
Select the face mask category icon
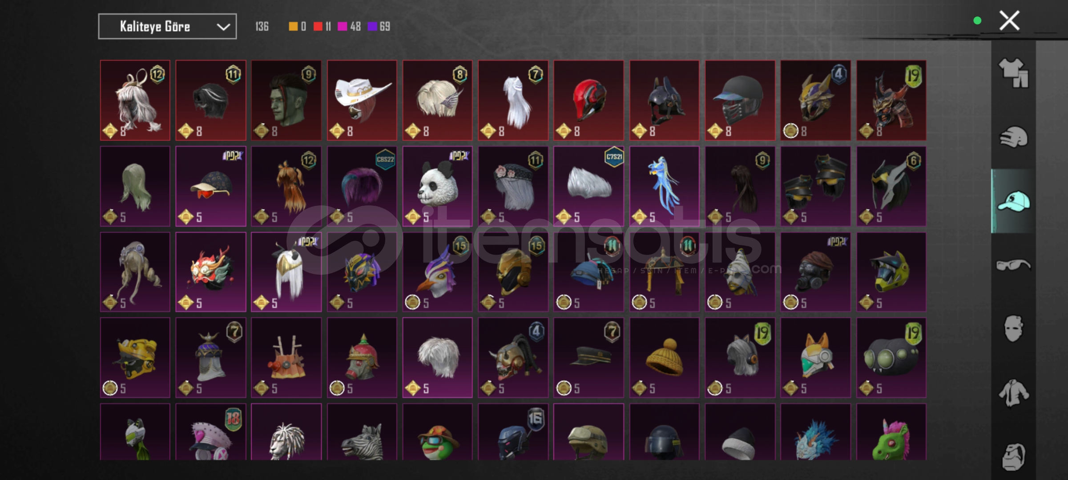pyautogui.click(x=1014, y=329)
